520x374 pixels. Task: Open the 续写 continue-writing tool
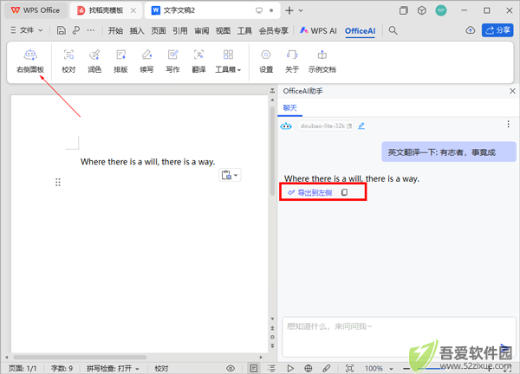[146, 61]
